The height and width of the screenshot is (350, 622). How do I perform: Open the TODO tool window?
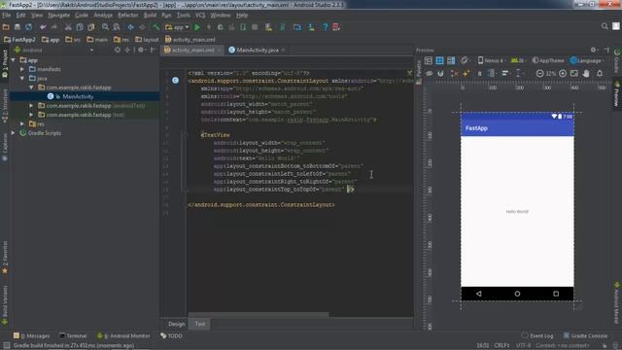171,335
